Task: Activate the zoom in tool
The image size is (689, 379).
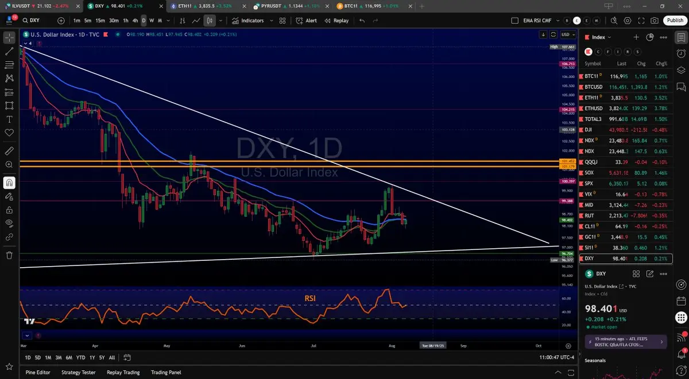Action: [x=9, y=165]
